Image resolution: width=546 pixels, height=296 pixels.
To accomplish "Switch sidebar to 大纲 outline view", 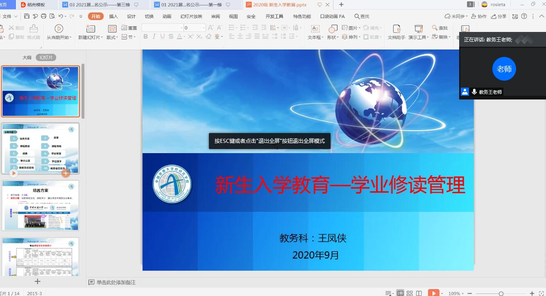I will click(x=27, y=58).
